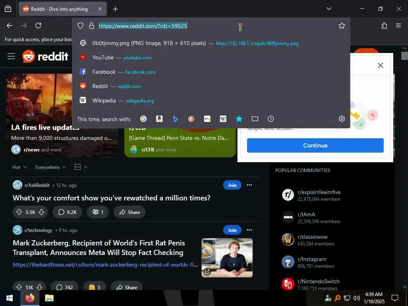The image size is (408, 306).
Task: Search in Bookmarks star icon
Action: pos(239,119)
